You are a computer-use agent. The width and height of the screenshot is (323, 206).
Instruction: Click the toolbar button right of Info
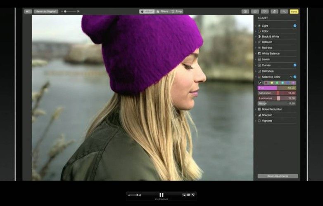(x=255, y=12)
